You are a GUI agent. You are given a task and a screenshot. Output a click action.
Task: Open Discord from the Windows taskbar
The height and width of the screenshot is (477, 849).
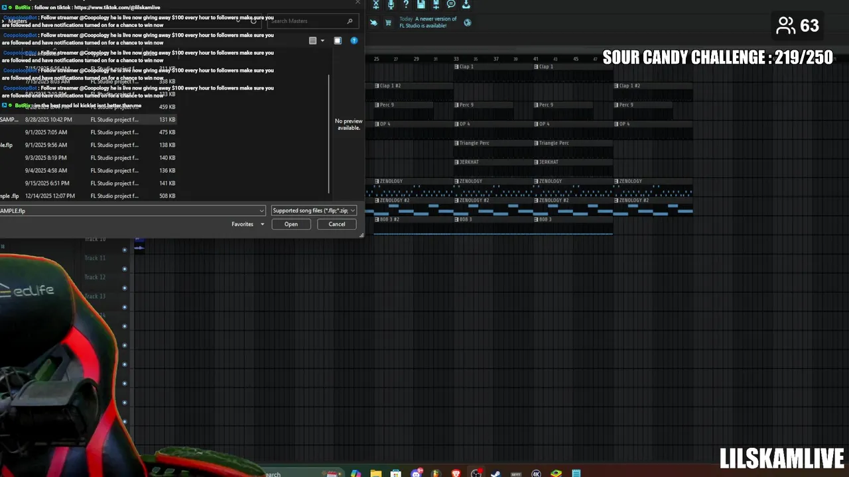coord(416,473)
